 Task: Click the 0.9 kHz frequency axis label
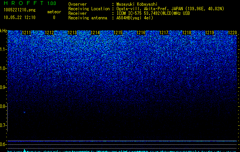coord(3,87)
